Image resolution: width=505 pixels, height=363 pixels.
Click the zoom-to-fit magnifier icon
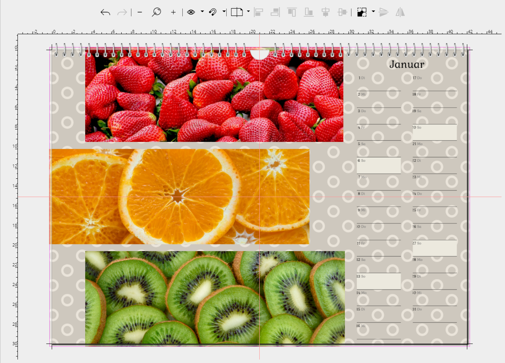pyautogui.click(x=156, y=12)
